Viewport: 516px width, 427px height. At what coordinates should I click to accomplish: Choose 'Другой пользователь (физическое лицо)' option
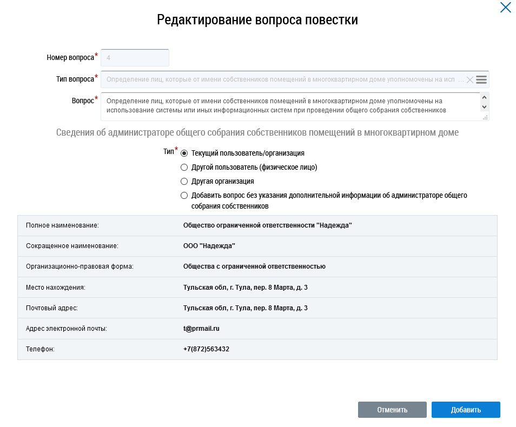[x=184, y=168]
